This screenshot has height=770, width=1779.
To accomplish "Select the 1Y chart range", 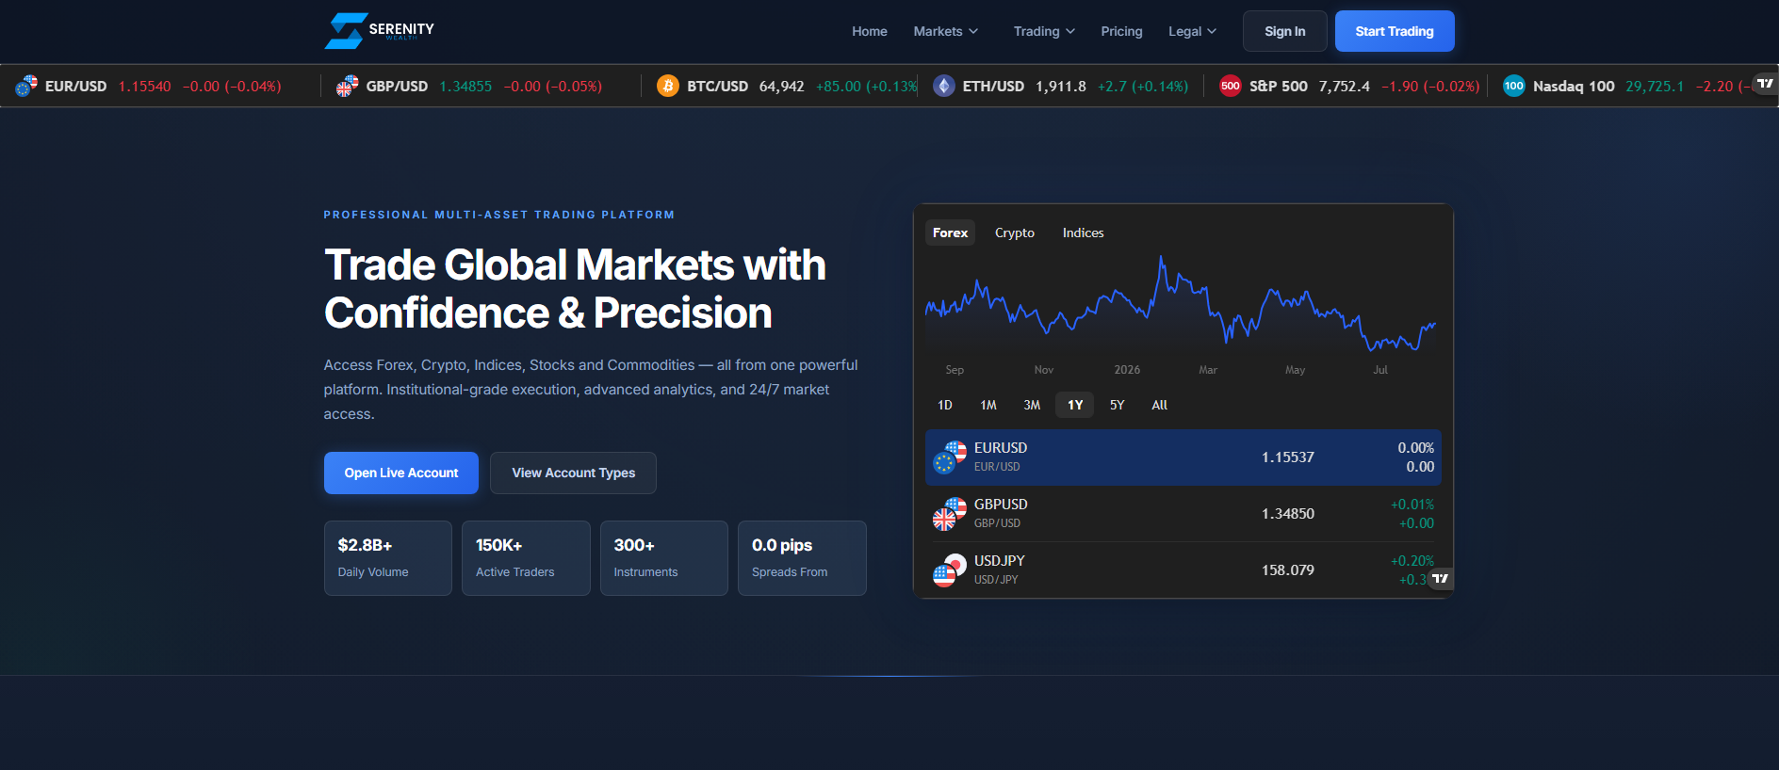I will (x=1075, y=405).
